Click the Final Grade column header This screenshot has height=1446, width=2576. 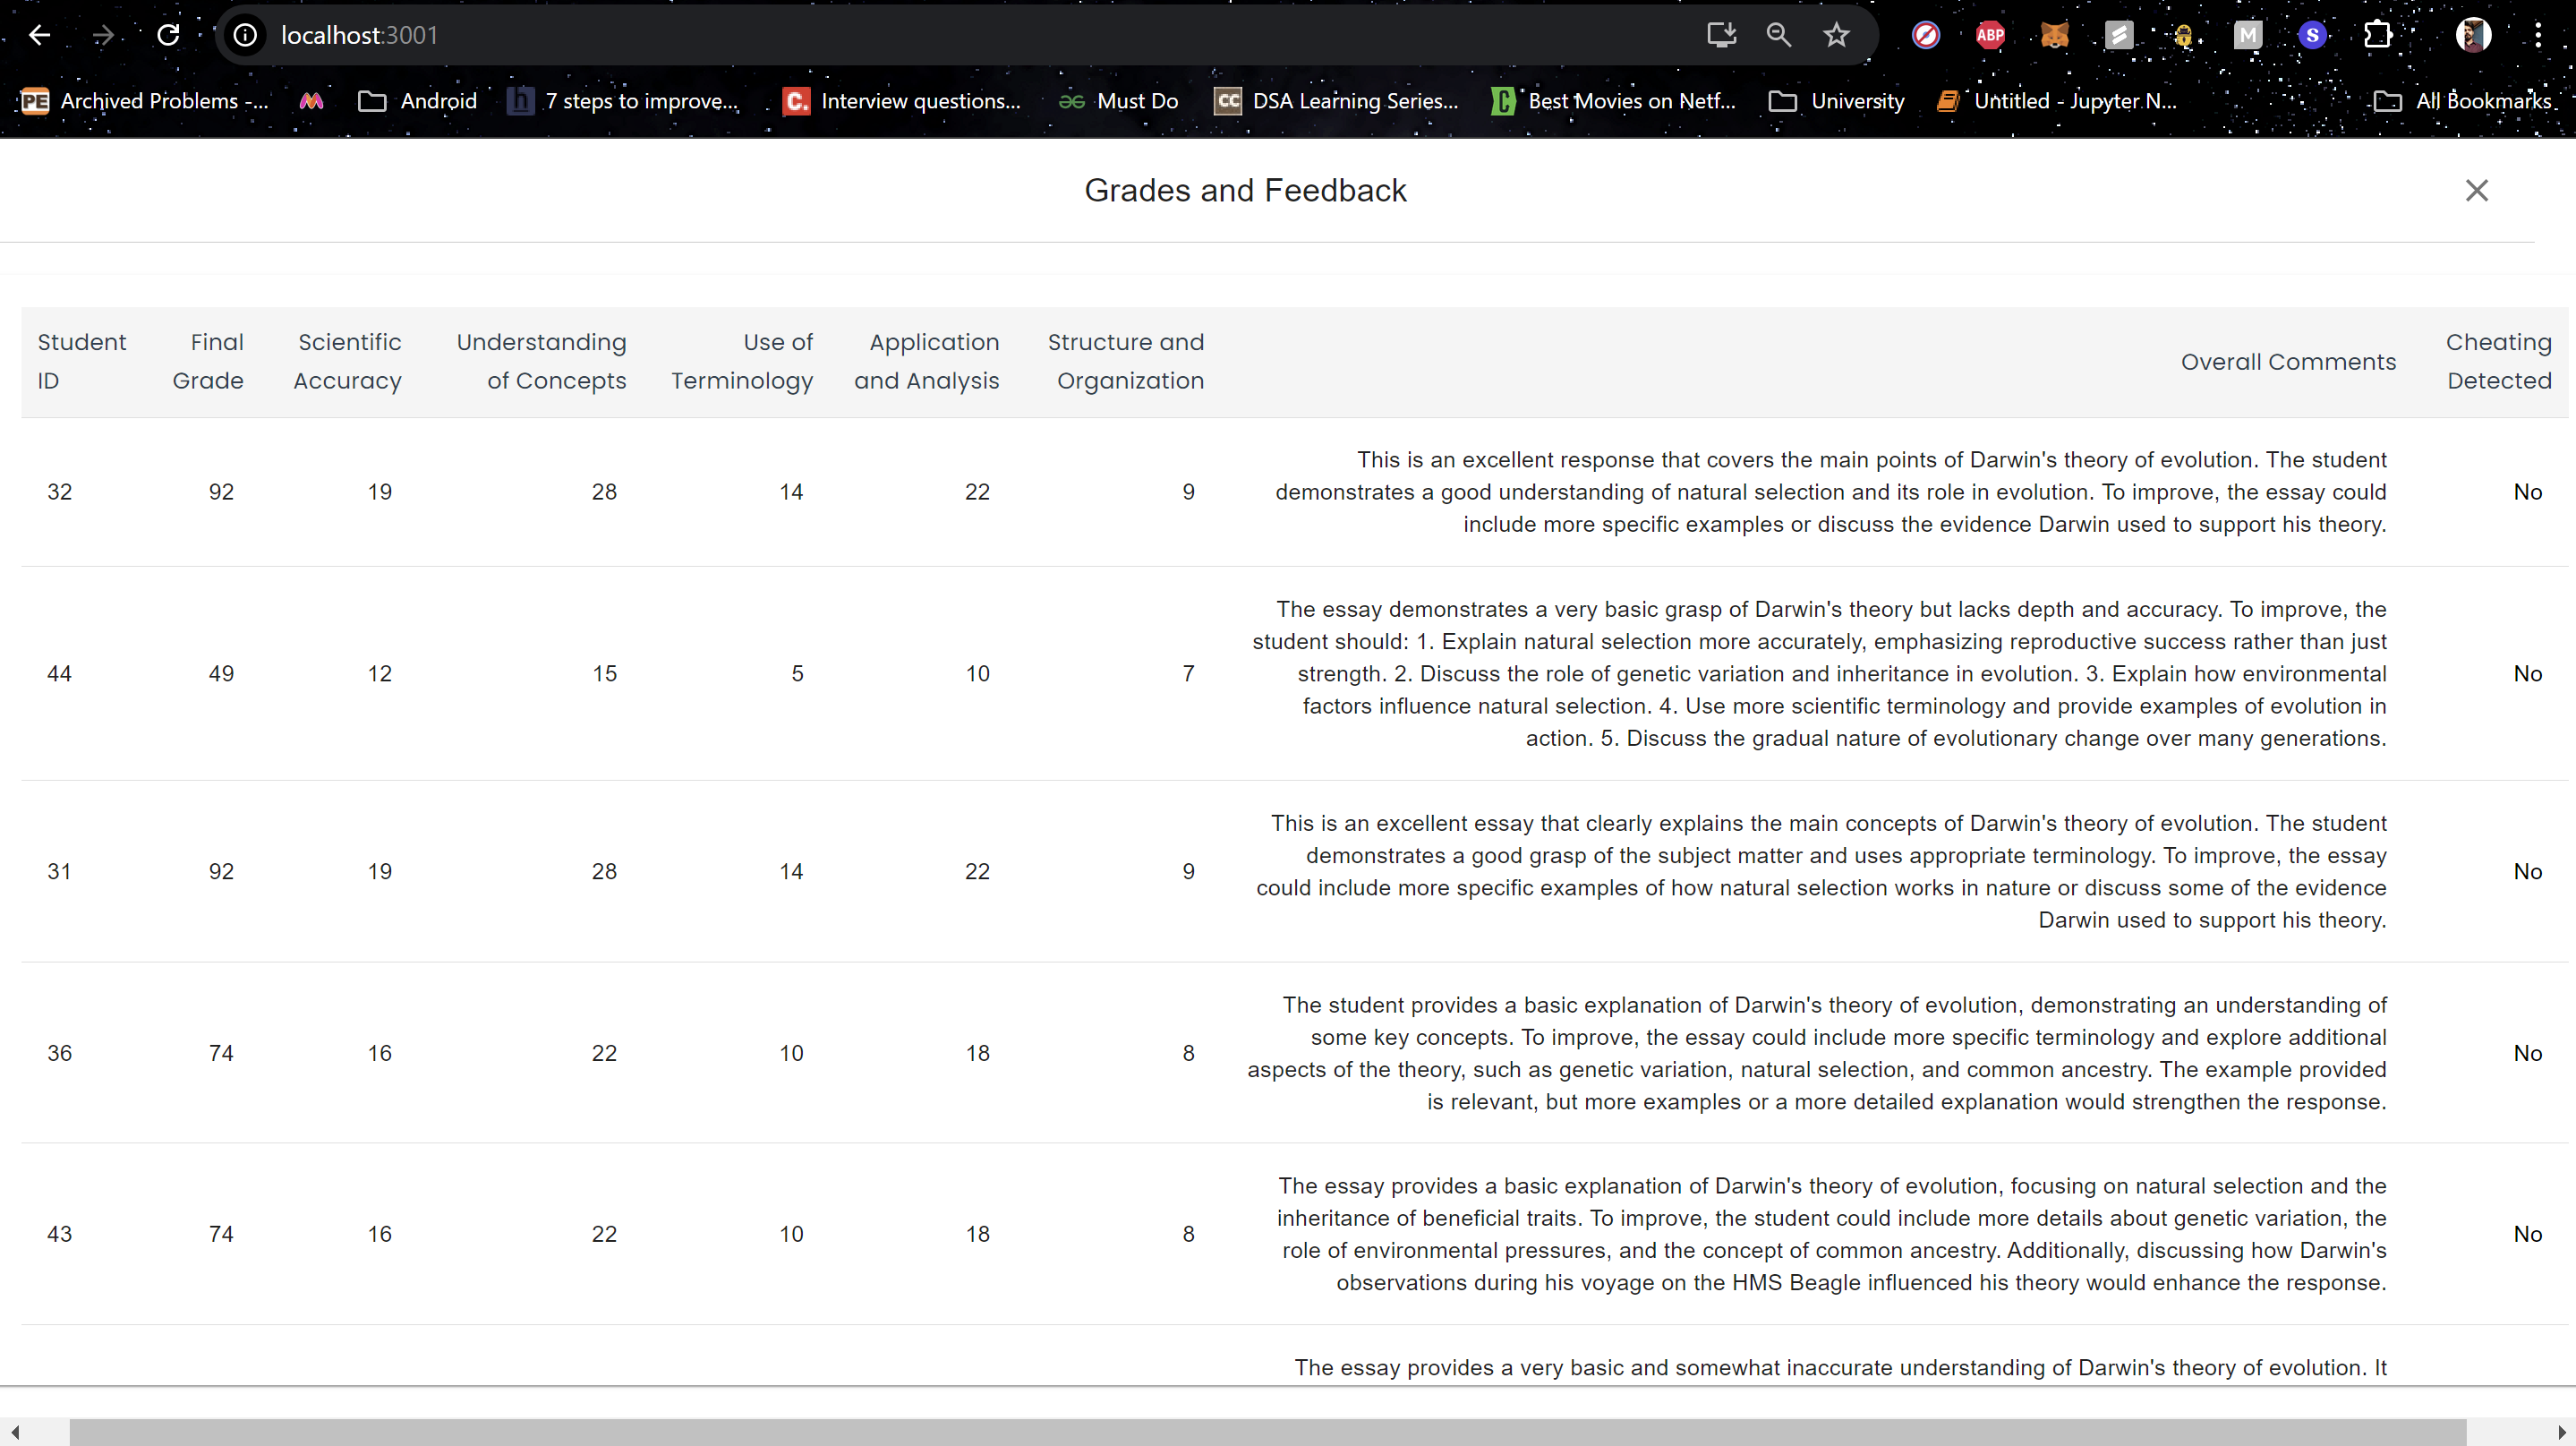[208, 361]
